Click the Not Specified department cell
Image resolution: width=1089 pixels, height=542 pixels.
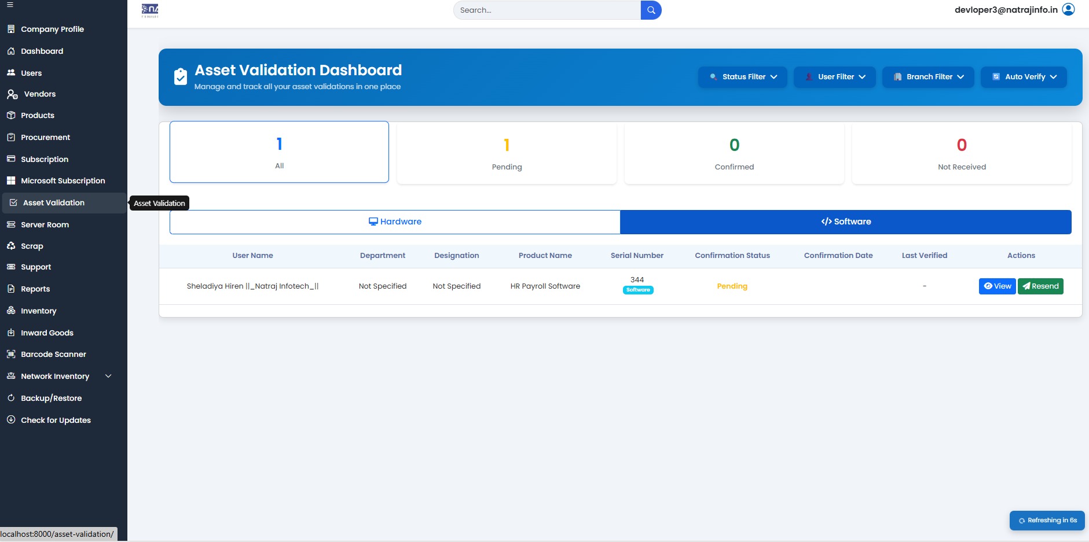click(x=383, y=286)
